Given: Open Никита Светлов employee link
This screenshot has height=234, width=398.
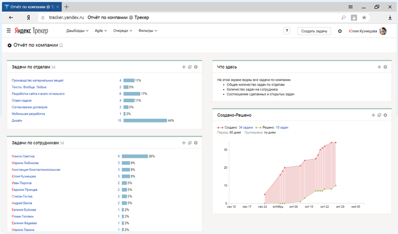Looking at the screenshot, I should [x=23, y=156].
